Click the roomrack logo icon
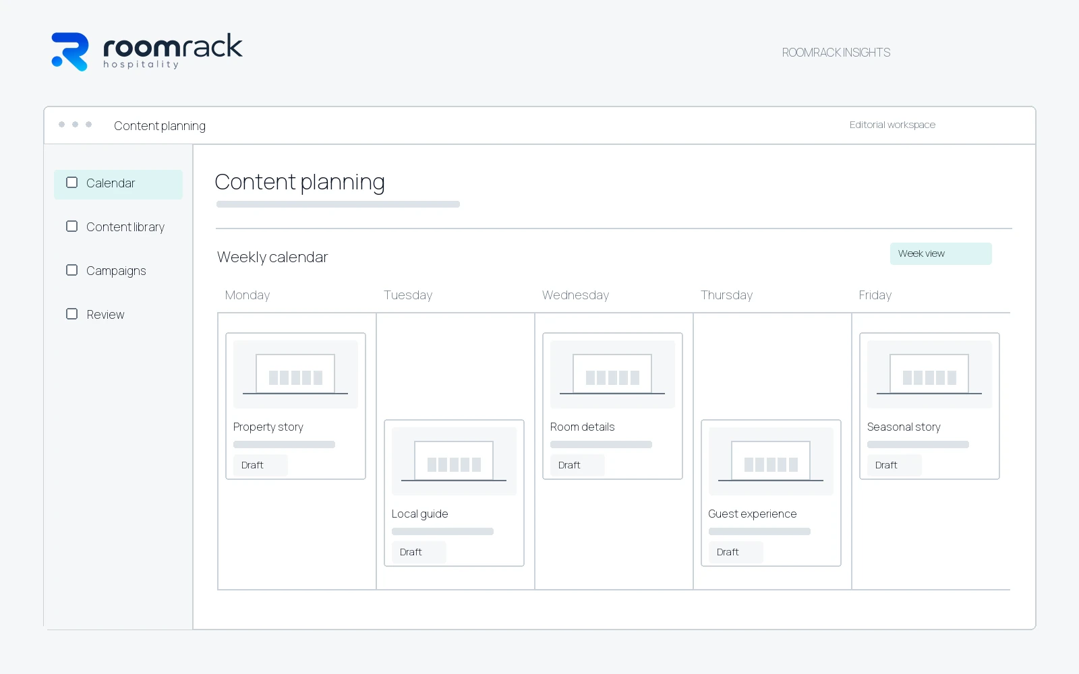The image size is (1079, 674). (70, 52)
